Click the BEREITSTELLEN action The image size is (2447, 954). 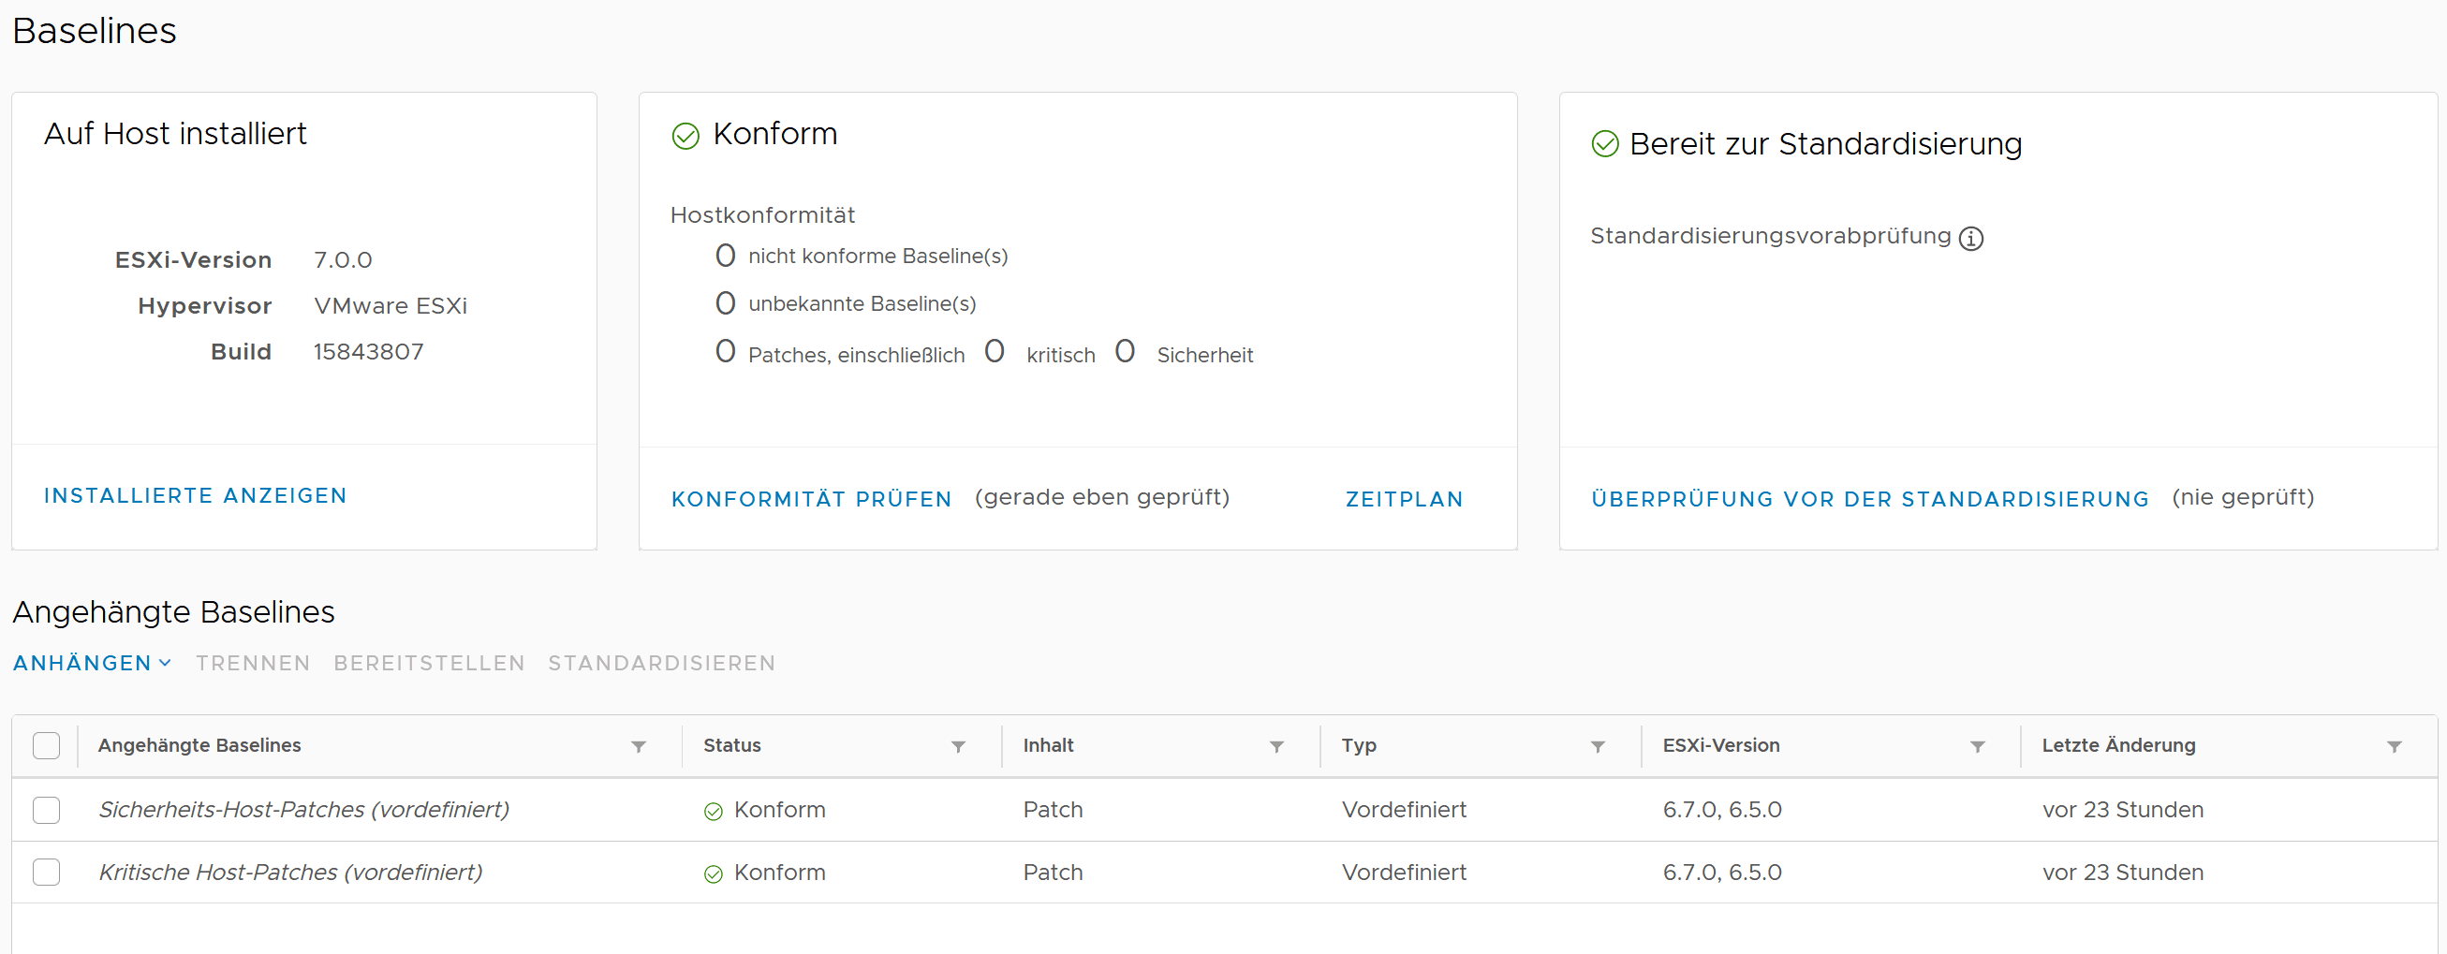pyautogui.click(x=429, y=664)
